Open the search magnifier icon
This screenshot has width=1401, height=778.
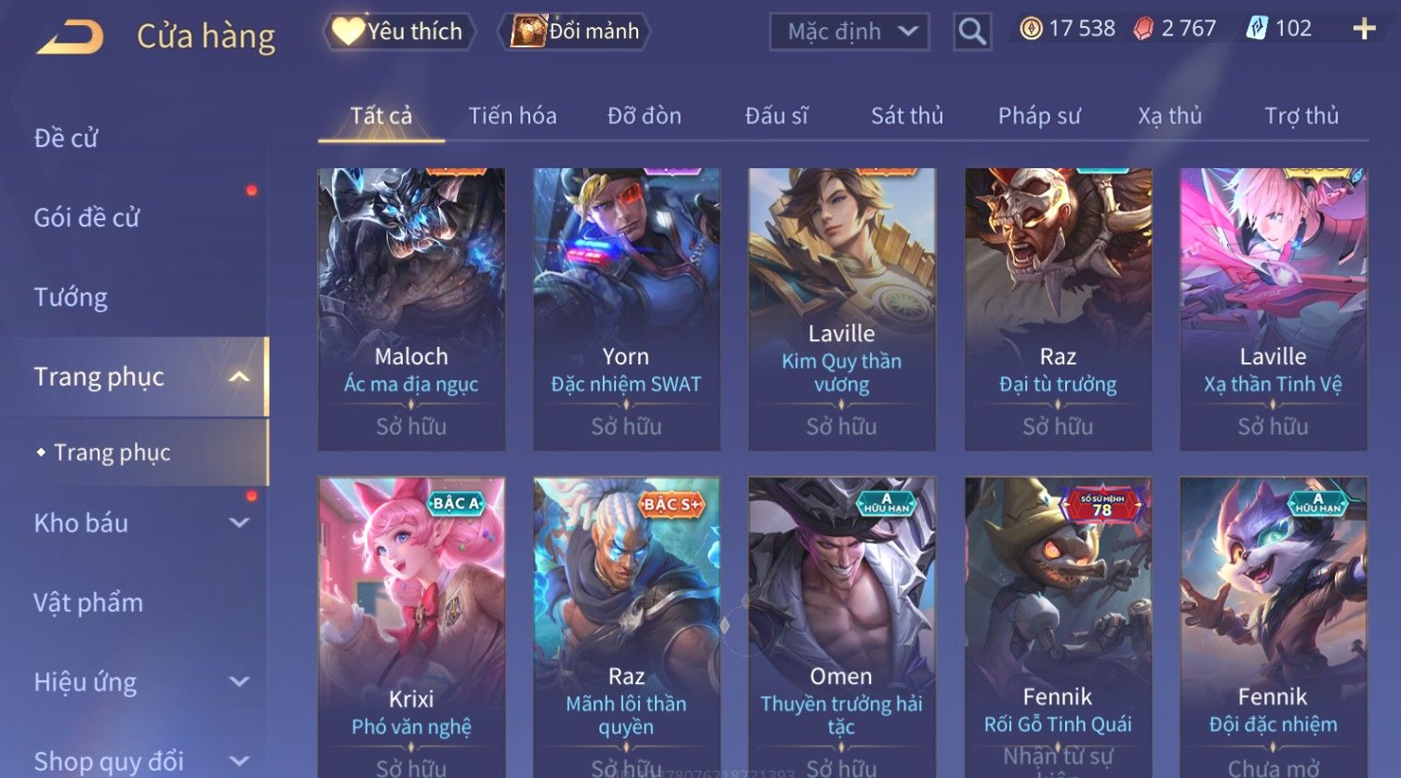[x=972, y=32]
